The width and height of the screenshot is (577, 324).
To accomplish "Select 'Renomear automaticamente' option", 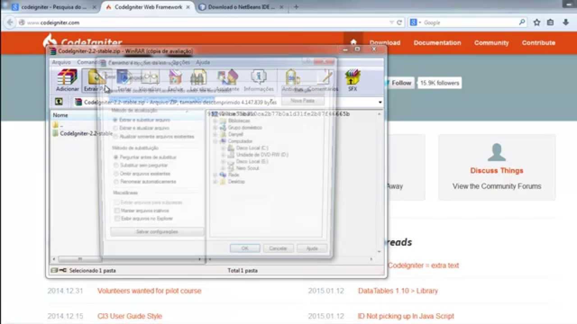I will [x=116, y=182].
